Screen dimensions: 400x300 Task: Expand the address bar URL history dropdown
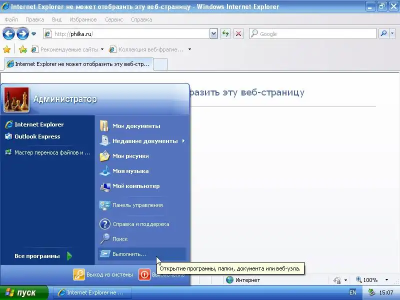214,33
